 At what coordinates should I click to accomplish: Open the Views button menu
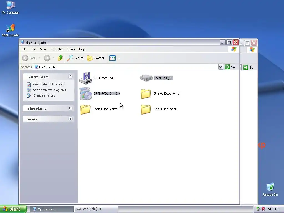pyautogui.click(x=113, y=58)
